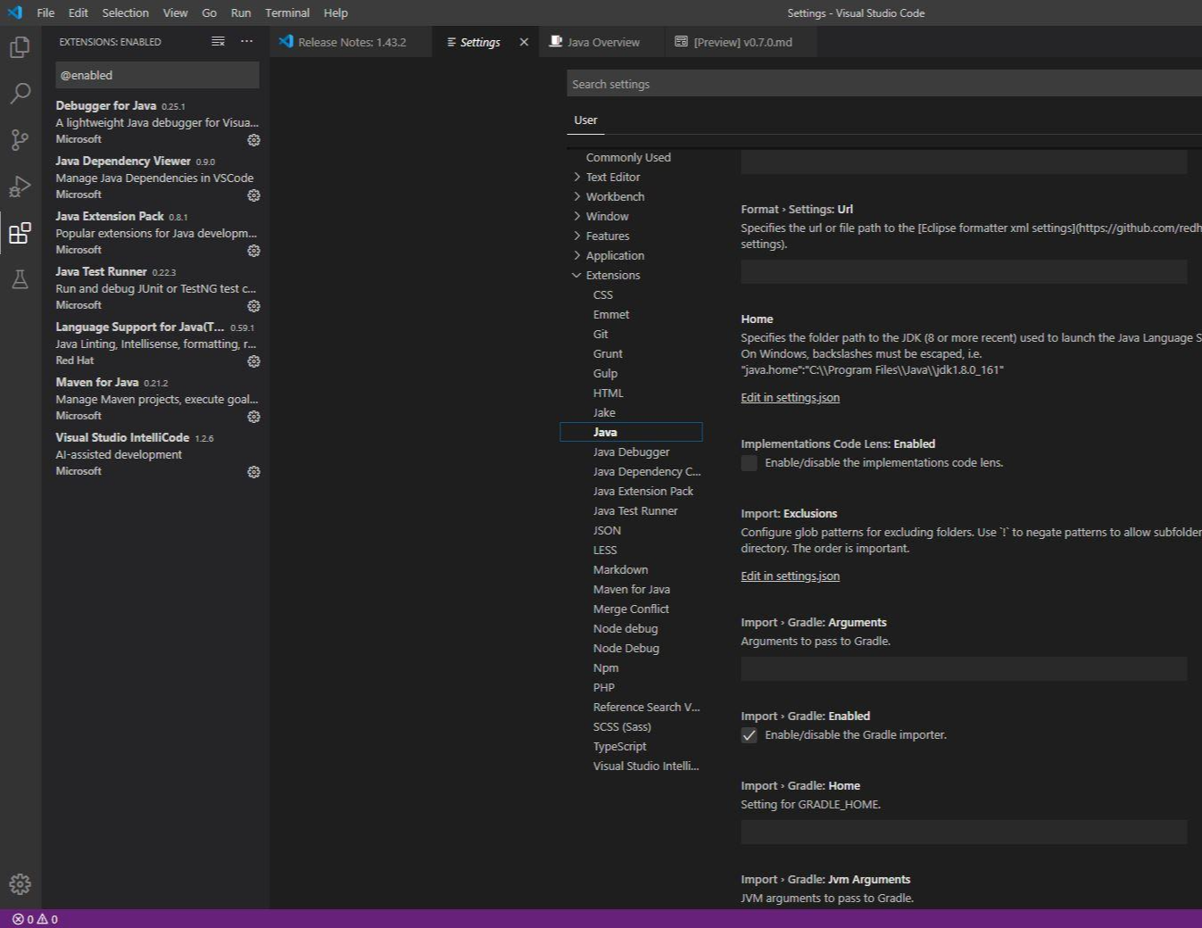Switch to [Preview] v0.7.0.md tab
1202x928 pixels.
742,42
